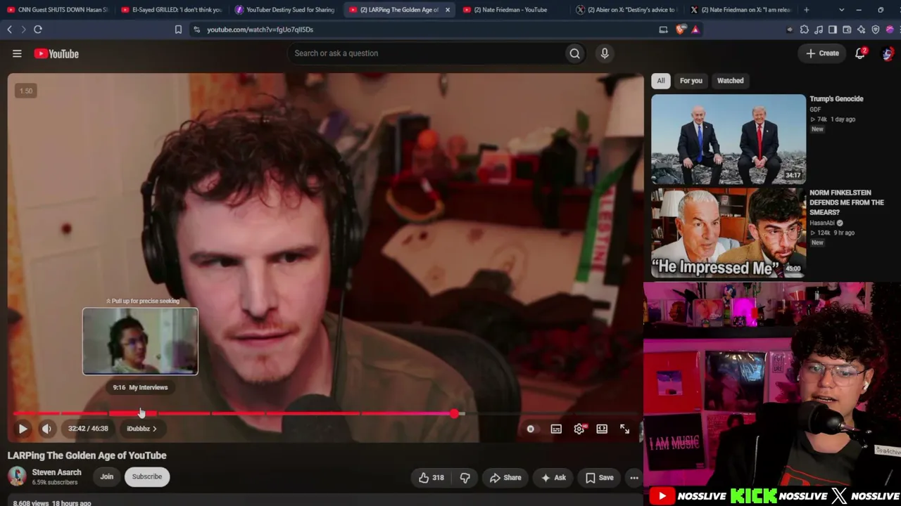Enter full screen mode
The image size is (901, 506).
pyautogui.click(x=624, y=429)
